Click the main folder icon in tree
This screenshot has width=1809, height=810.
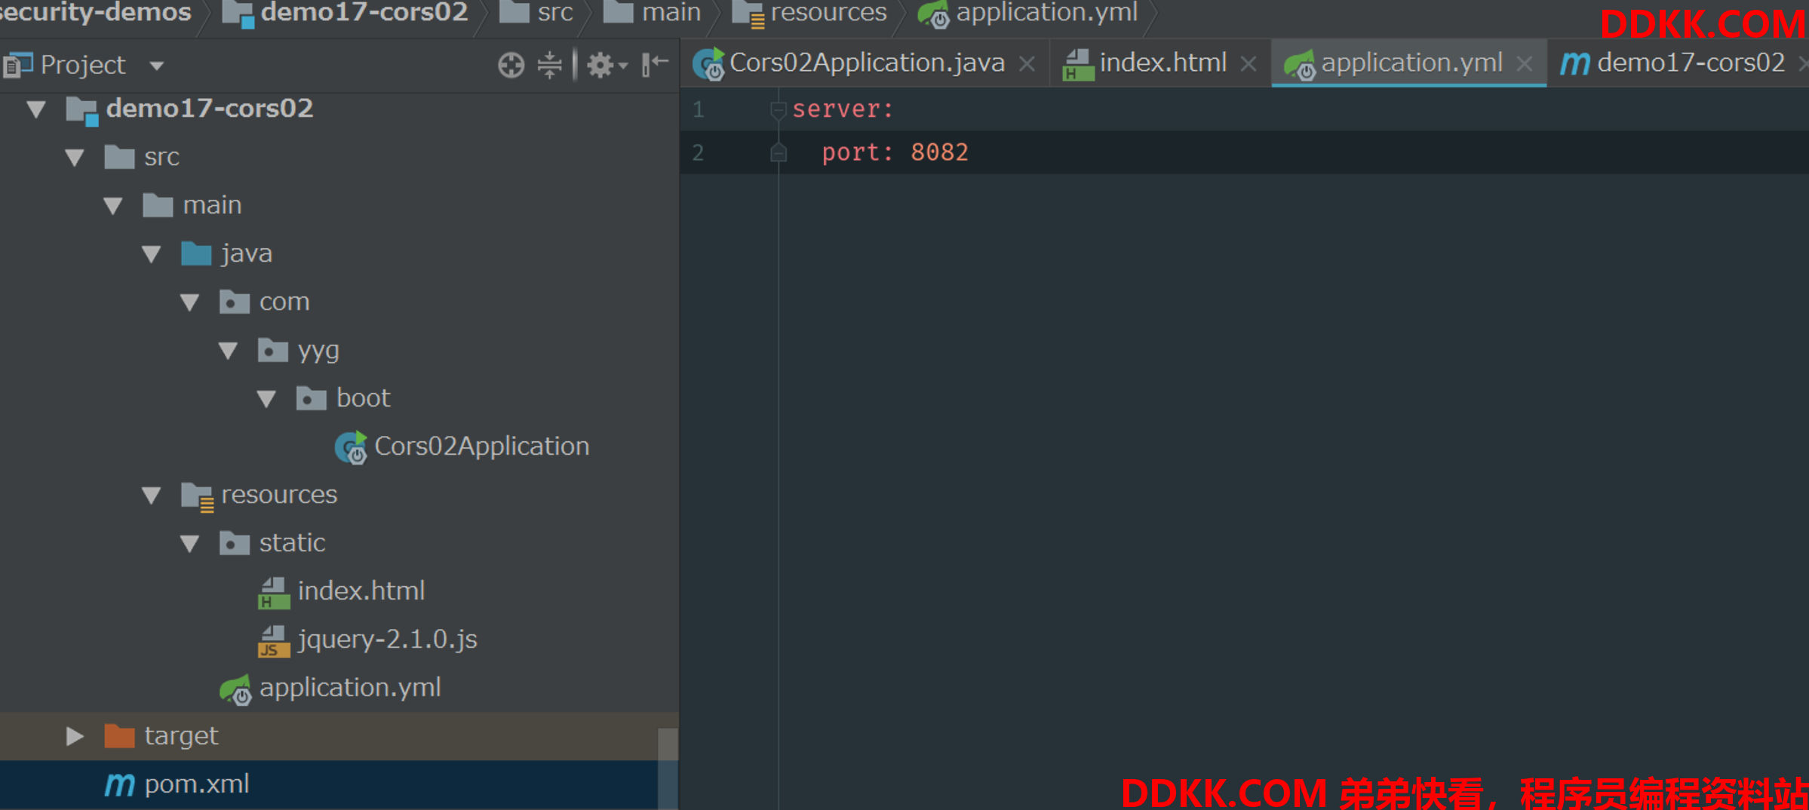click(158, 205)
